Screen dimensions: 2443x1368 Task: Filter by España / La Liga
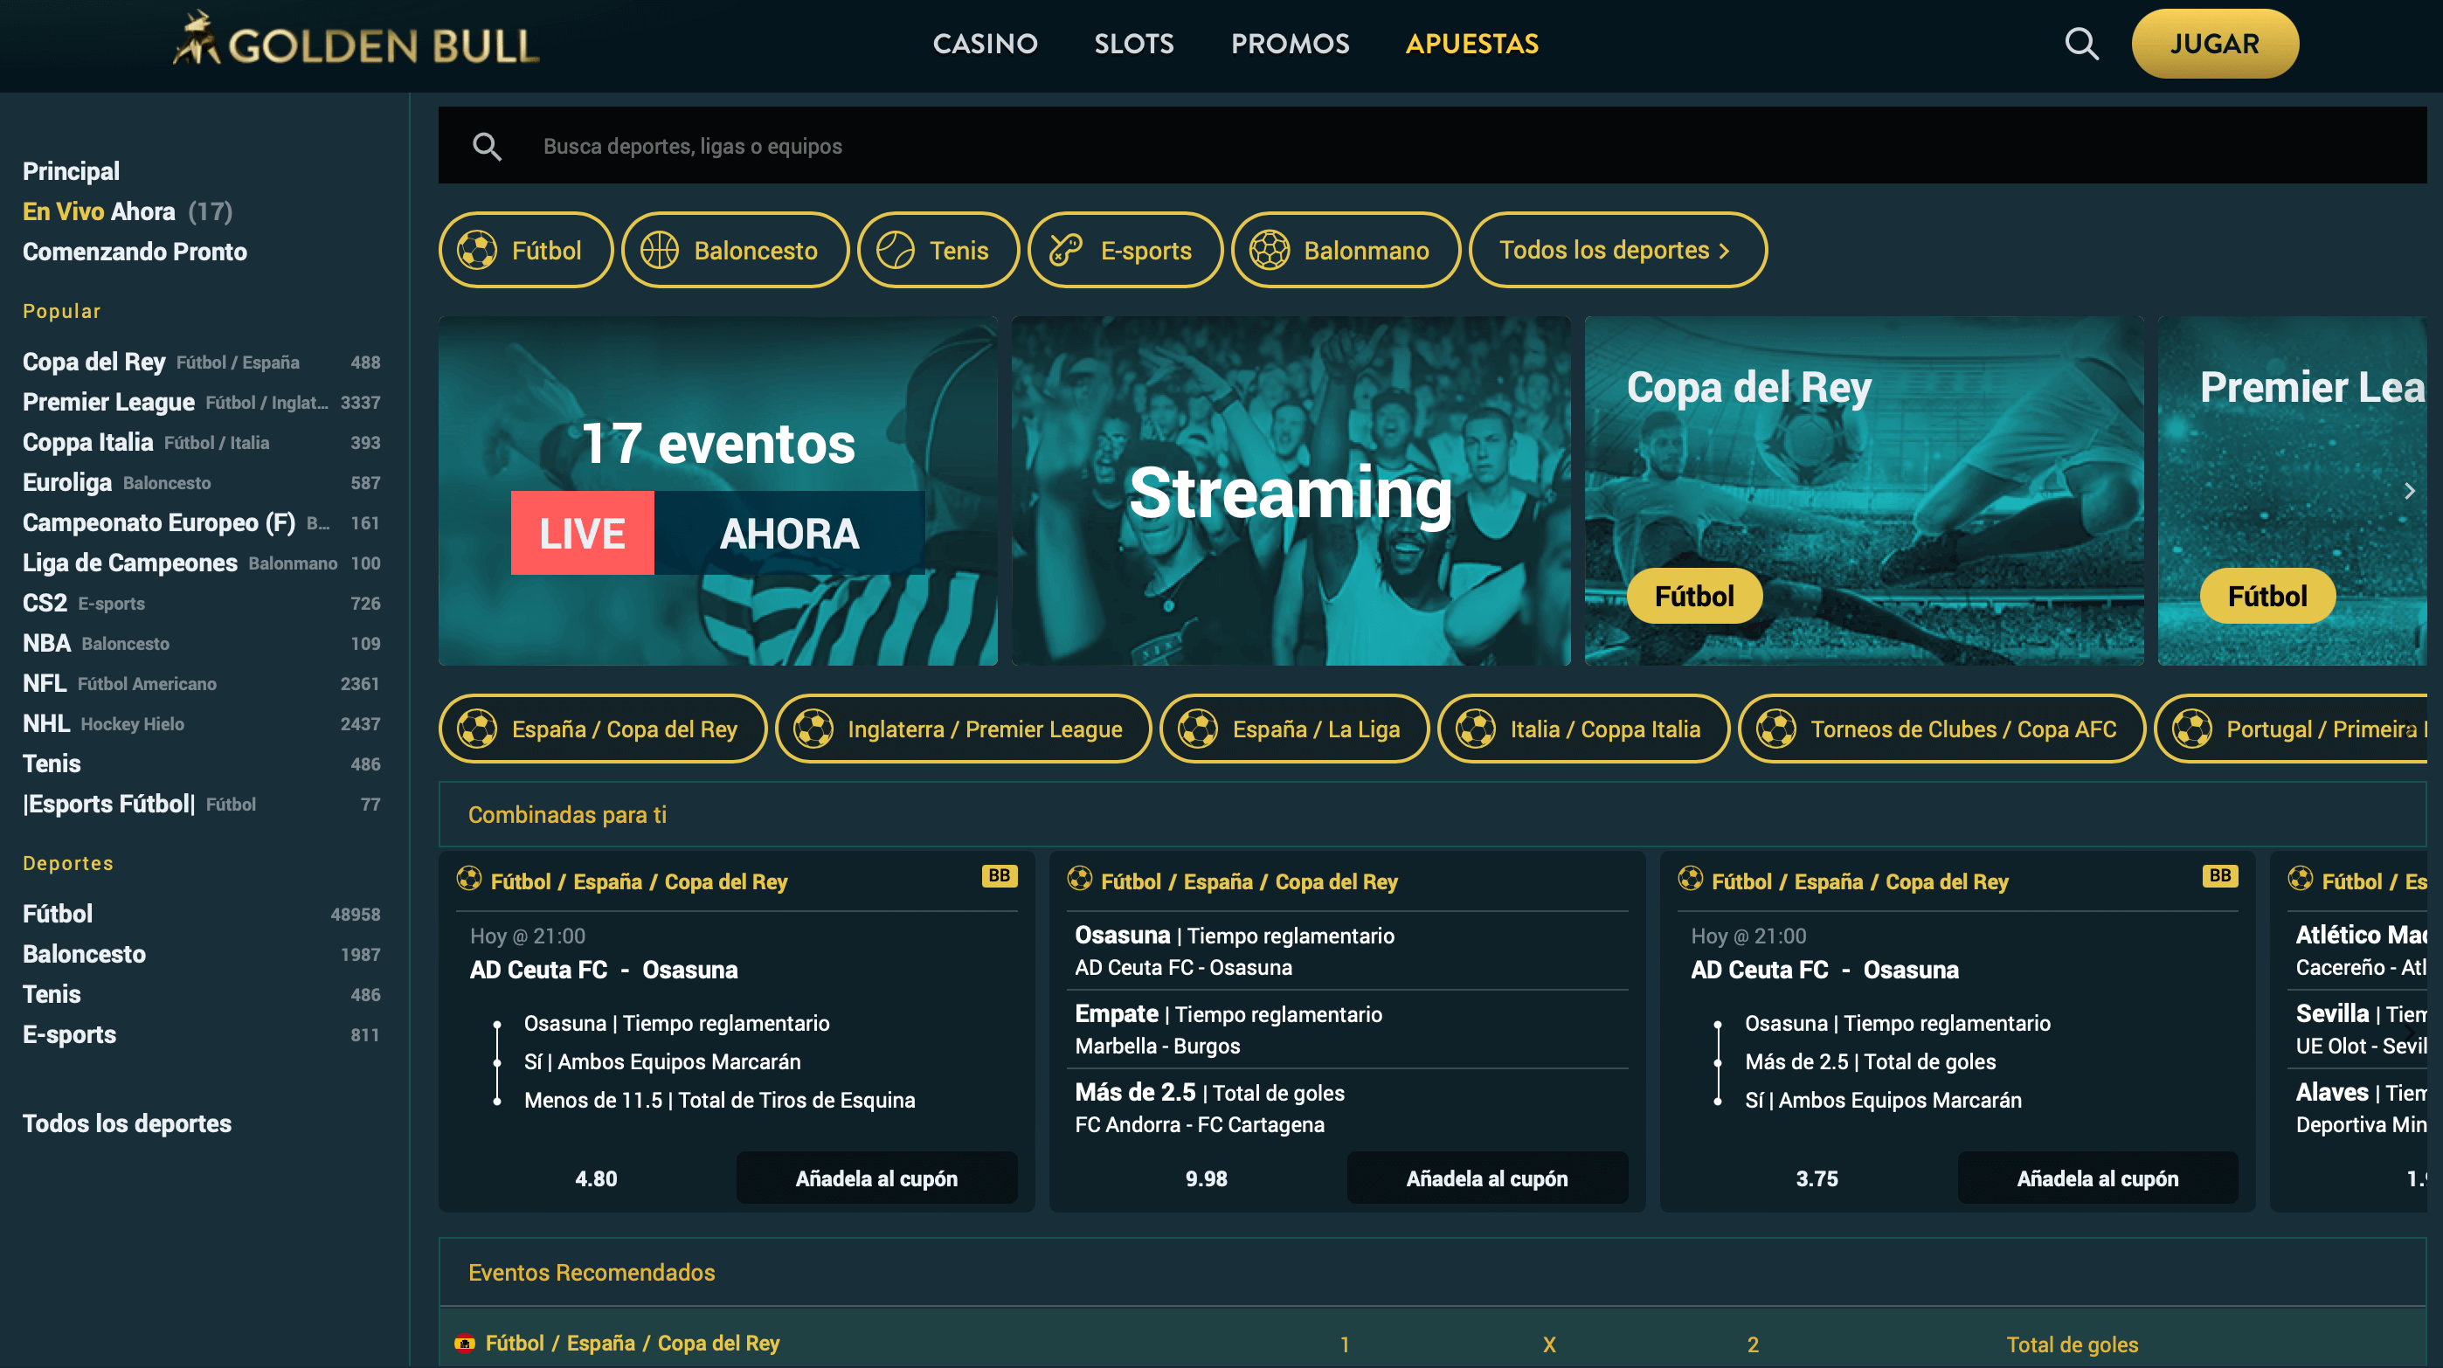coord(1295,729)
